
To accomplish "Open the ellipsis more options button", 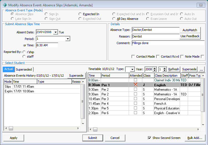I will [x=201, y=69].
